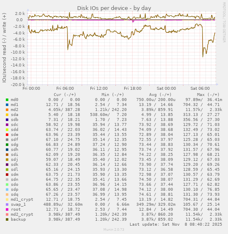Click the root magenta legend swatch
This screenshot has width=228, height=234.
click(x=7, y=209)
